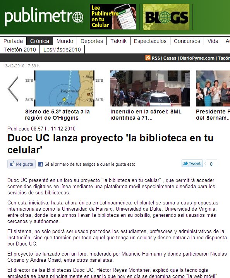Viewport: 230px width, 278px height.
Task: Visit the Casas link
Action: coord(170,58)
